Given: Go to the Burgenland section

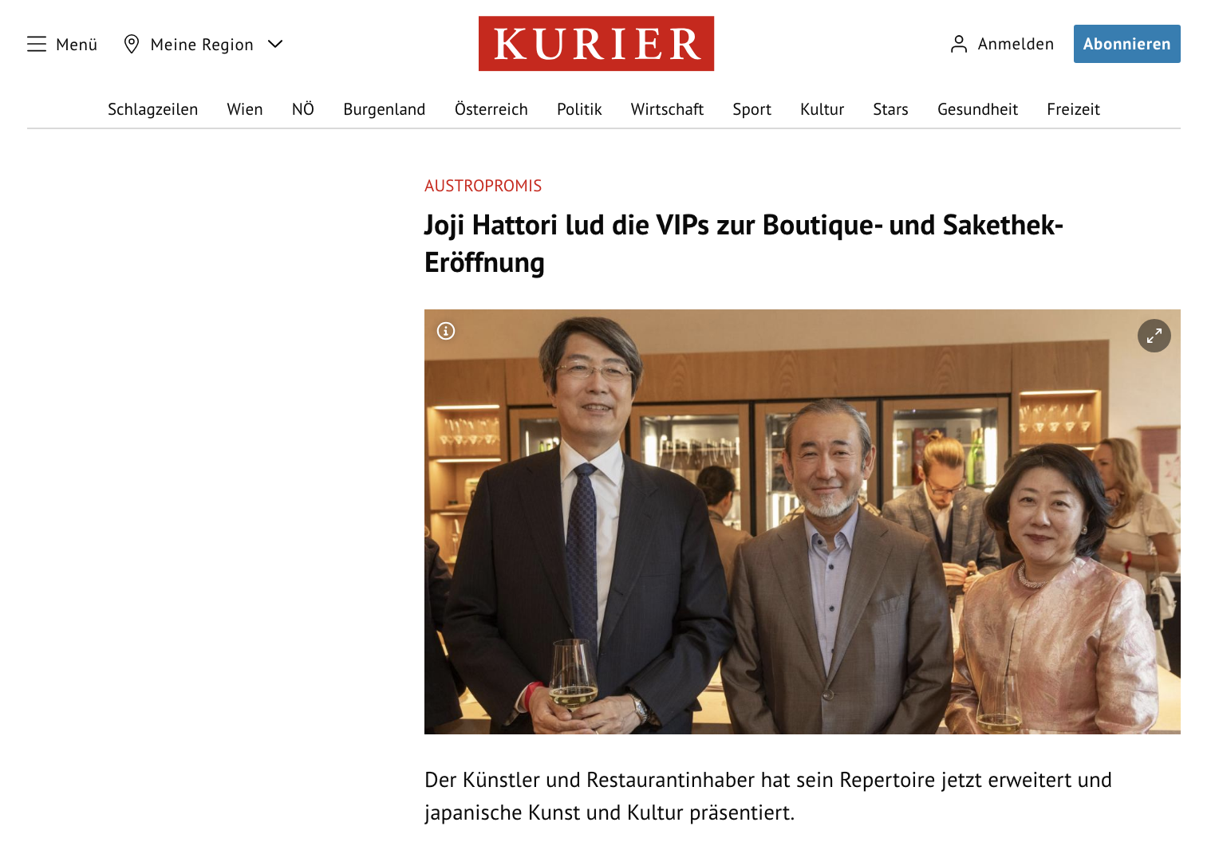Looking at the screenshot, I should (x=385, y=109).
